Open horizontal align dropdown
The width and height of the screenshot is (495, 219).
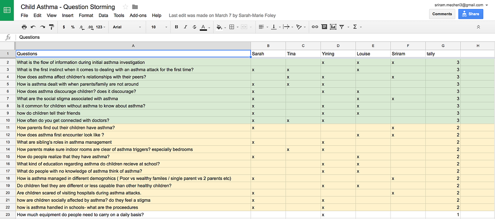tap(262, 27)
